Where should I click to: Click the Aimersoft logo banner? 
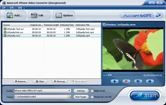click(x=141, y=15)
